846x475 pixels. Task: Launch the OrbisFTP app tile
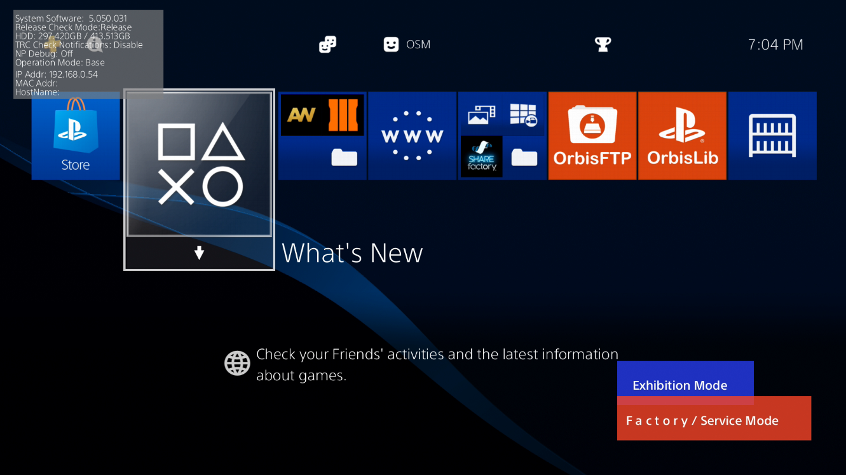click(x=592, y=136)
